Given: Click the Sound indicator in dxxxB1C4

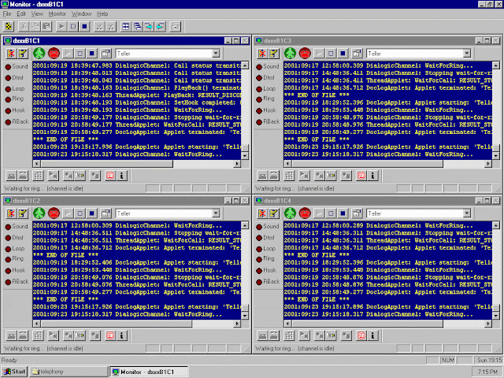Looking at the screenshot, I should pyautogui.click(x=268, y=226).
